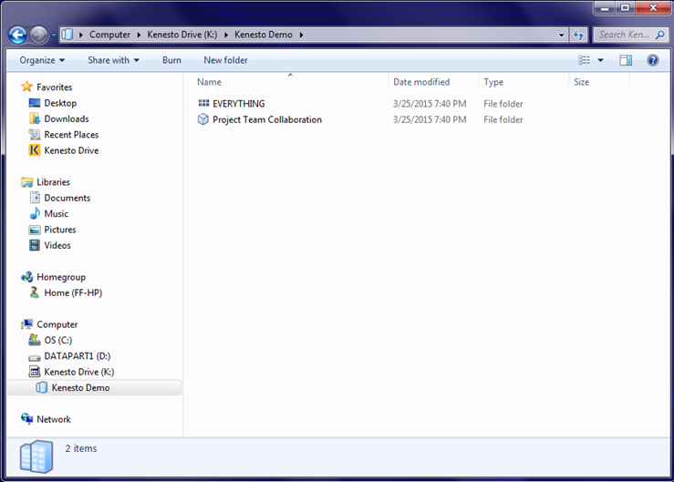Select the Project Team Collaboration cube icon
This screenshot has height=482, width=674.
[x=202, y=119]
